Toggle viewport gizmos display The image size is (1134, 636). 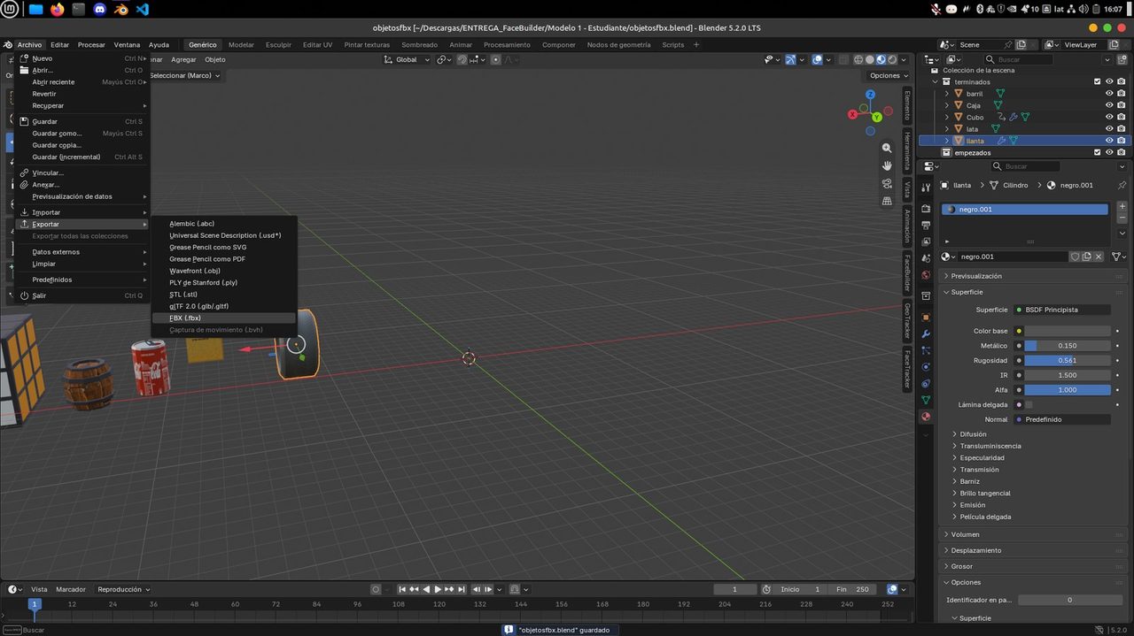(789, 59)
